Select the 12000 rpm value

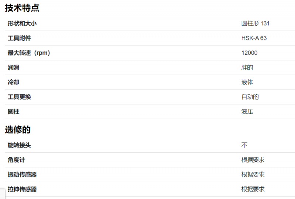tap(249, 53)
